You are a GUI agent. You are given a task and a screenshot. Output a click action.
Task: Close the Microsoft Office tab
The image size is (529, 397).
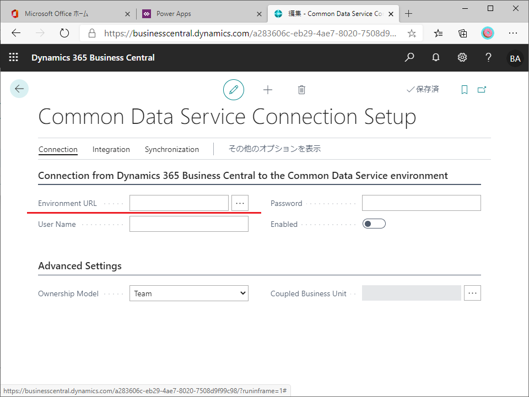(x=127, y=14)
